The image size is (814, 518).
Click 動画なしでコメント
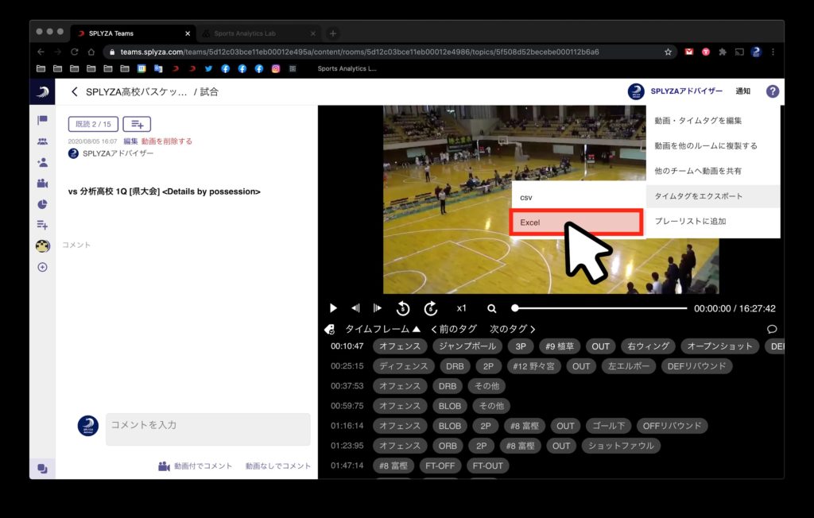277,466
